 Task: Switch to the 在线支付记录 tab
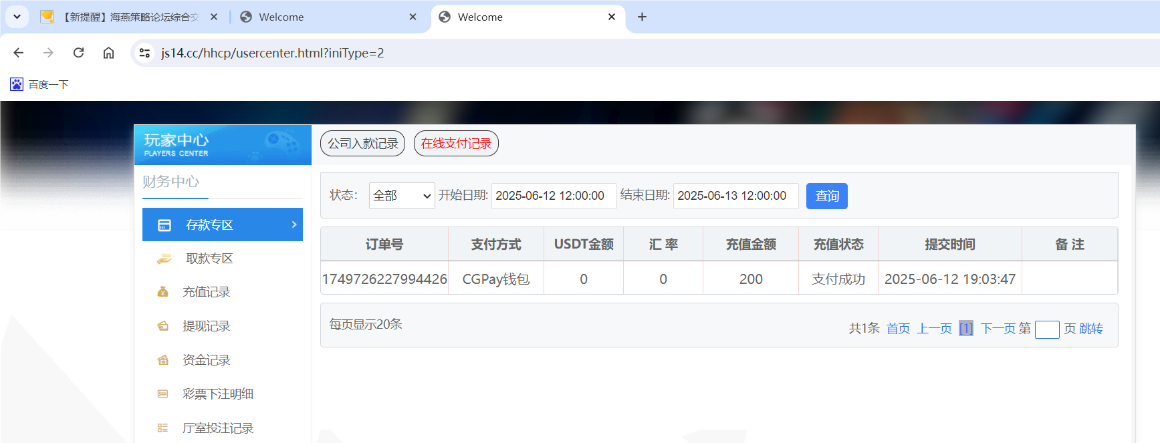click(456, 144)
